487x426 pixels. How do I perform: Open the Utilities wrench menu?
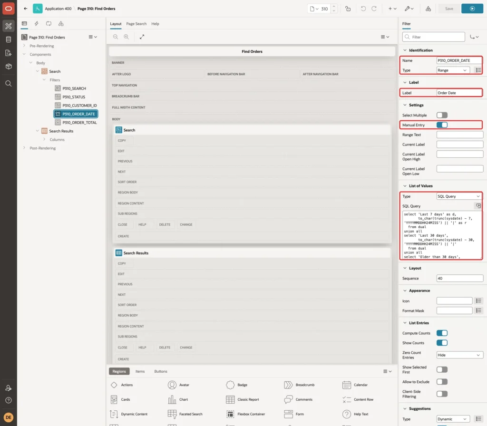click(409, 9)
